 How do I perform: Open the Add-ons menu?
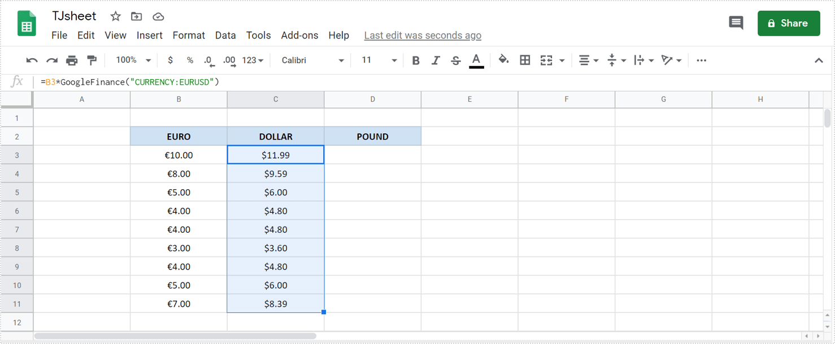[299, 35]
